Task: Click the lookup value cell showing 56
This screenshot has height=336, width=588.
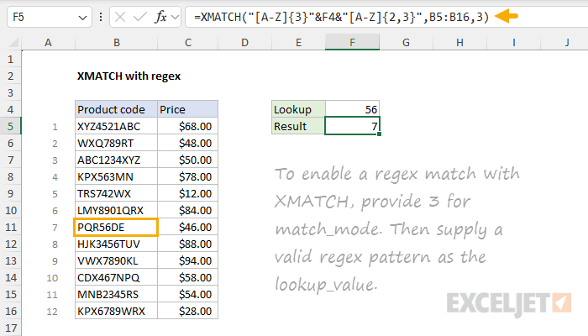Action: [x=352, y=109]
